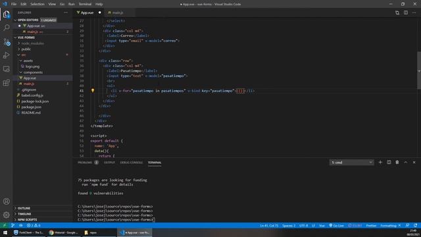
Task: Open the File menu
Action: (14, 4)
